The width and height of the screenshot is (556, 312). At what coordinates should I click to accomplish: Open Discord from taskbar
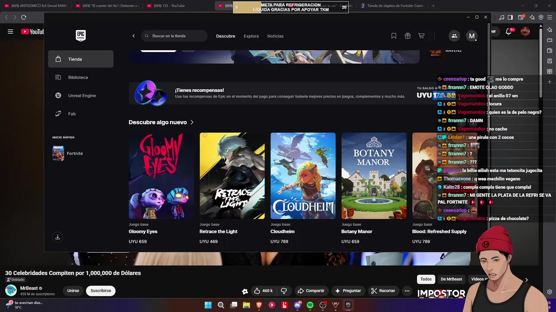coord(298,305)
